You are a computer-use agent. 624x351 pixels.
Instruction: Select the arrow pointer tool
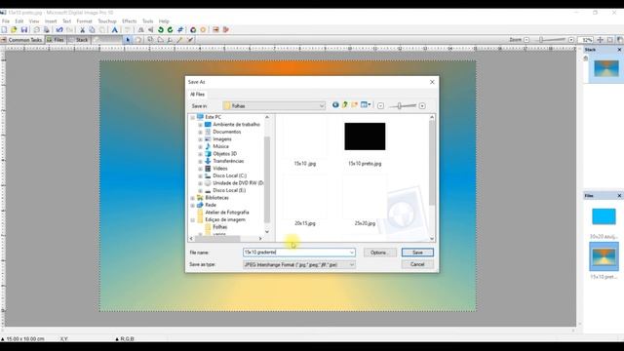pos(128,40)
